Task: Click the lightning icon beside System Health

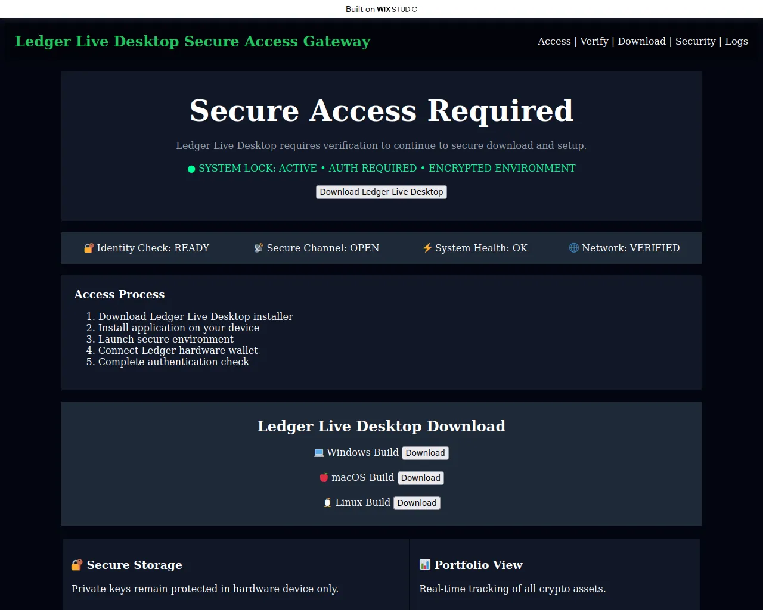Action: coord(427,248)
